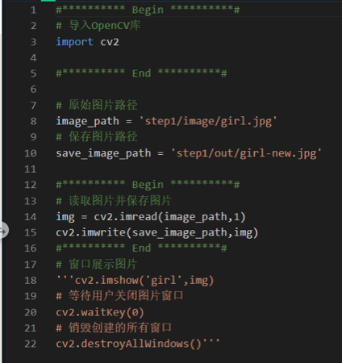The image size is (342, 363).
Task: Click the End comment on line 16
Action: [141, 248]
